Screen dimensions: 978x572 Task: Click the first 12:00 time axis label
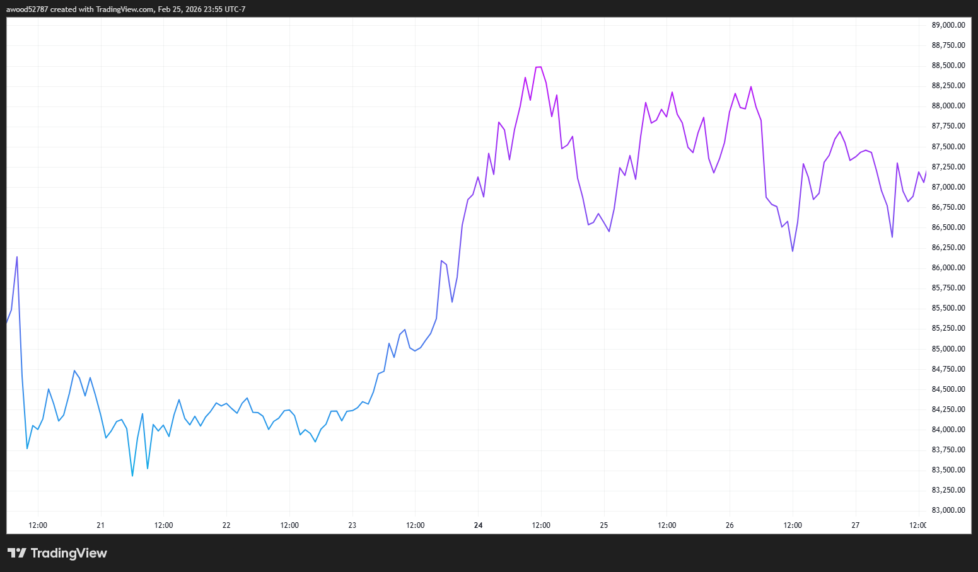(x=37, y=525)
